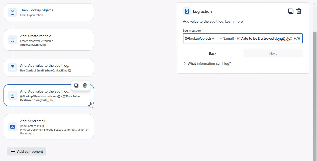
Task: Select the Then: Lookup objects step
Action: 49,12
